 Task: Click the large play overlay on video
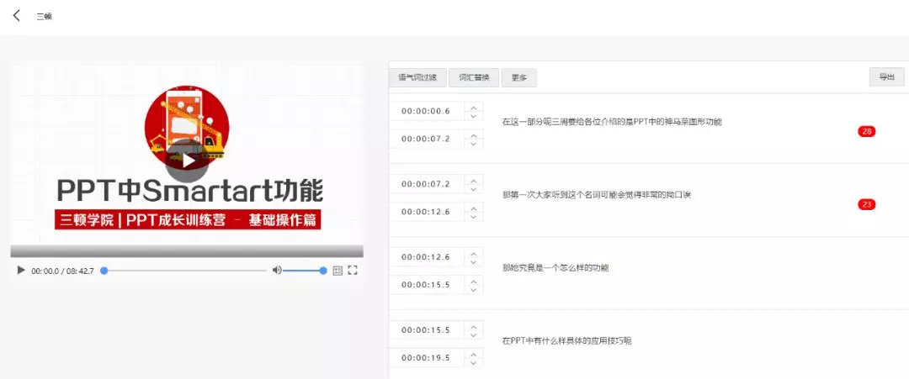coord(187,161)
